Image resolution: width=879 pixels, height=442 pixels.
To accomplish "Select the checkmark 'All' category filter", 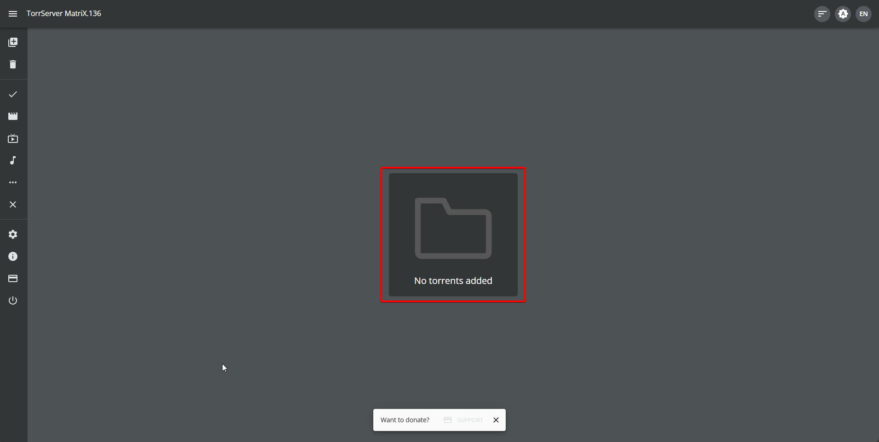I will 13,94.
